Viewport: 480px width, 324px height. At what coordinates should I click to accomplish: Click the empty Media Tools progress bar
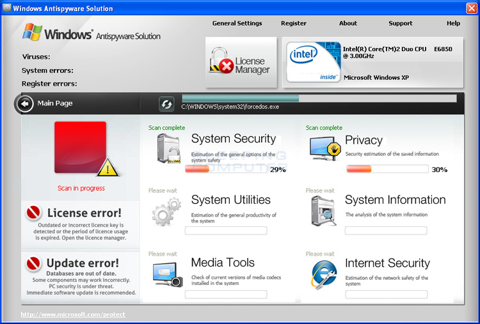[226, 295]
